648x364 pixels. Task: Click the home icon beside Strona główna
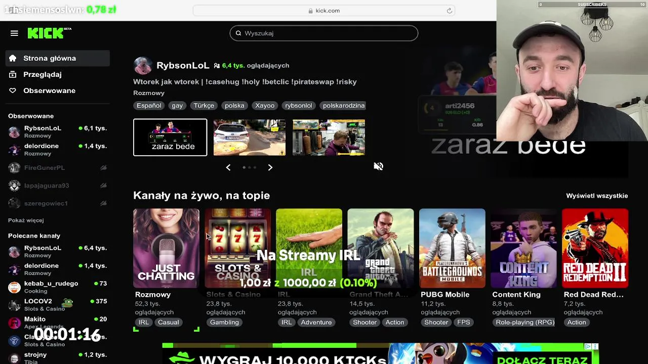13,58
